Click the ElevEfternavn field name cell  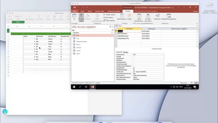pos(129,36)
